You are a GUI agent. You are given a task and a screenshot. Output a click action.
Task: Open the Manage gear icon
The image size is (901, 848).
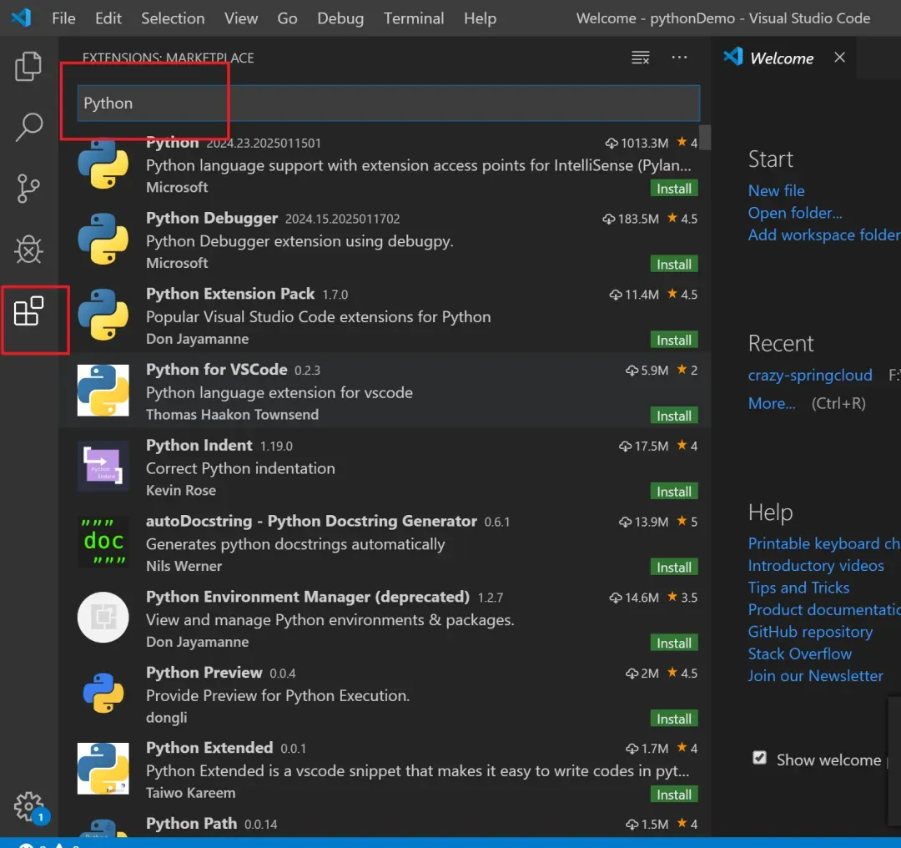click(28, 806)
